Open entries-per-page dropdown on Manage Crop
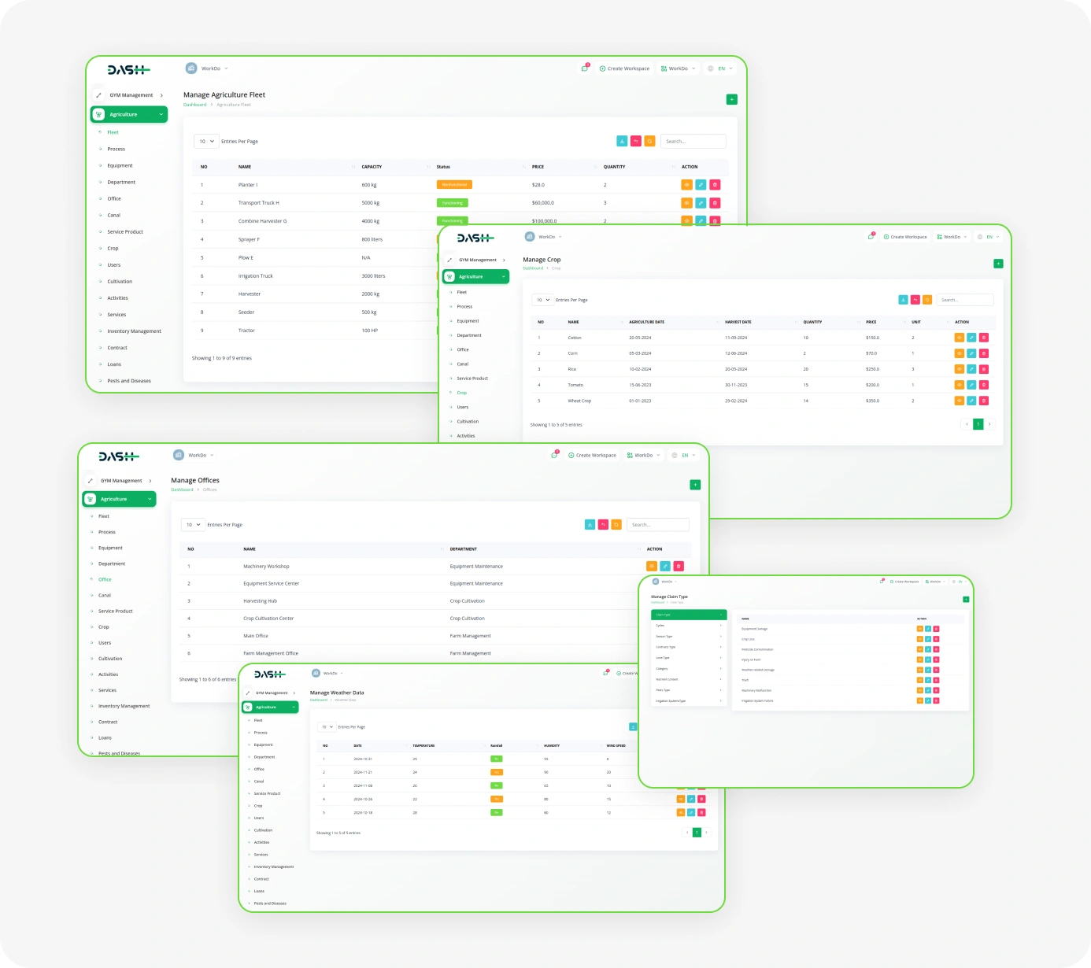Viewport: 1091px width, 968px height. pos(542,300)
